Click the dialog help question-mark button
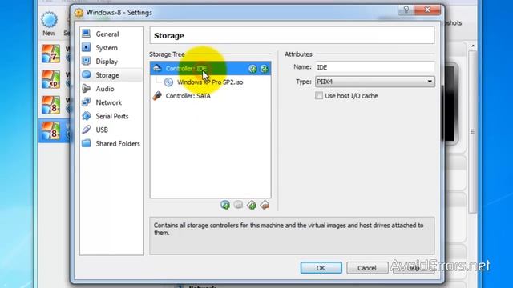Image resolution: width=513 pixels, height=288 pixels. [406, 10]
